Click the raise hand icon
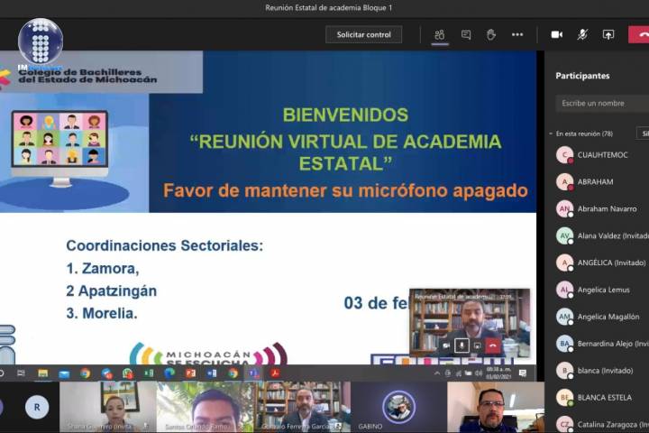 pyautogui.click(x=491, y=34)
